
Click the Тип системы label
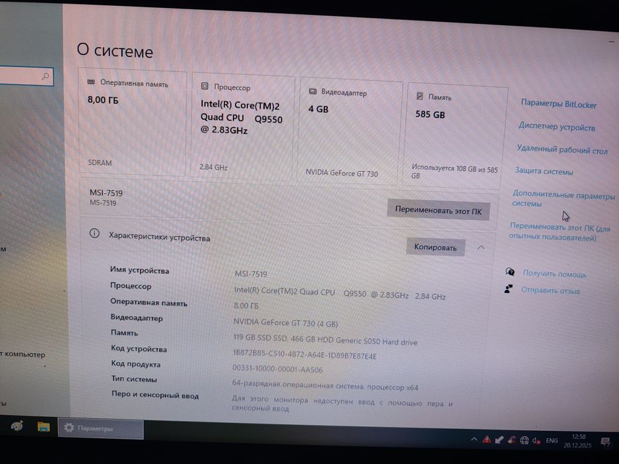134,378
